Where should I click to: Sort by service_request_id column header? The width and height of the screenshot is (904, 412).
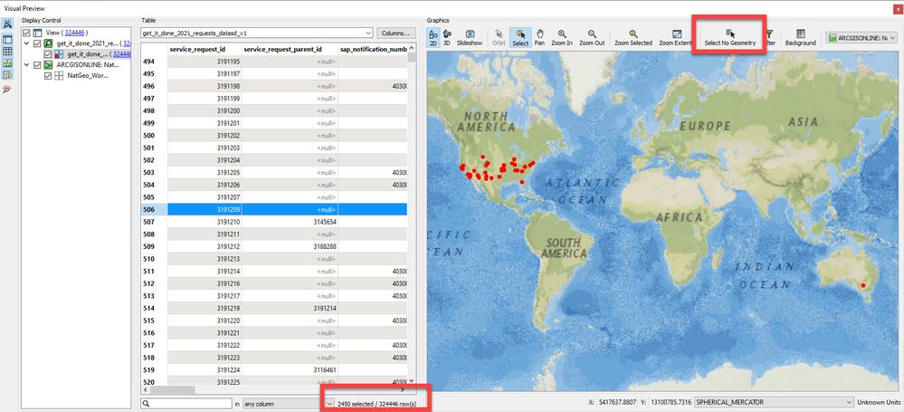[205, 49]
